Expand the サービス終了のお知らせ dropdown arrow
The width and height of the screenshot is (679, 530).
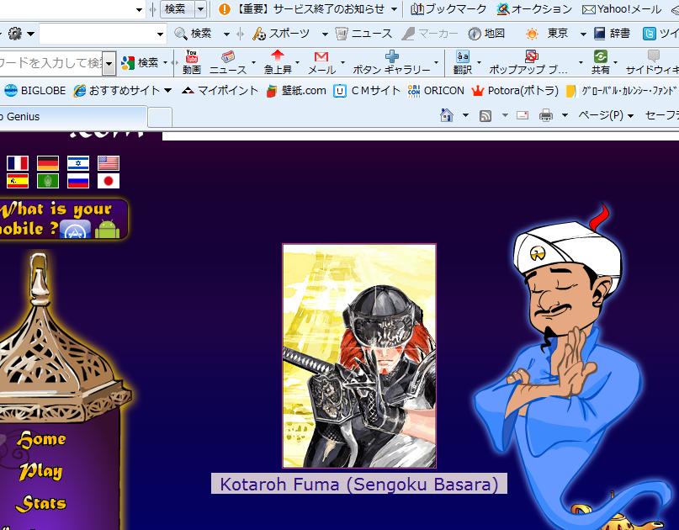point(394,9)
